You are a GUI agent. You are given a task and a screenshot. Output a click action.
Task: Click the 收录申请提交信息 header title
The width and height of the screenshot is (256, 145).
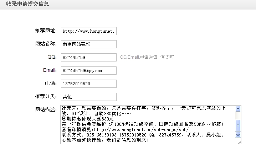(x=27, y=4)
